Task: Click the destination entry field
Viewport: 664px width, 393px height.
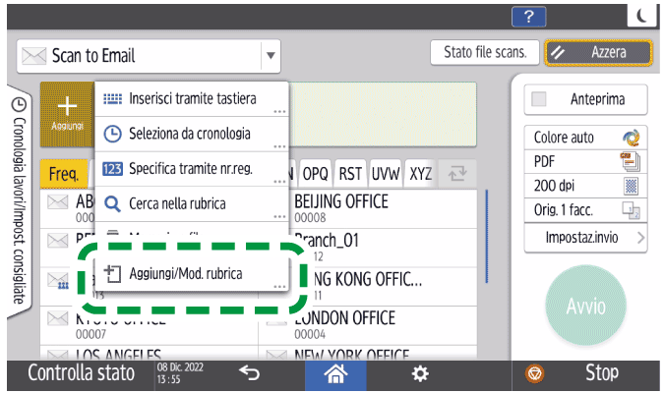Action: [383, 114]
